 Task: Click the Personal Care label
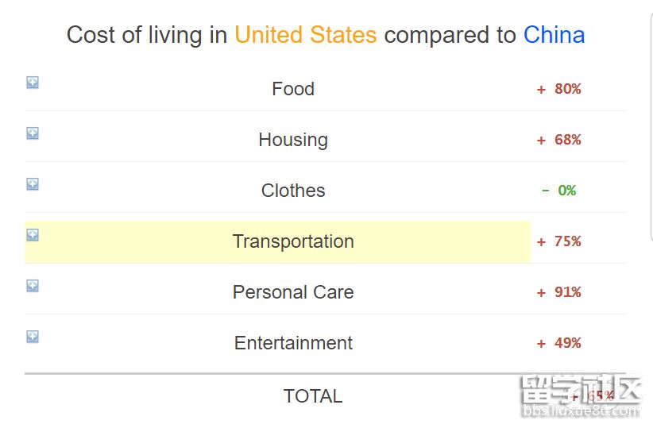[x=293, y=292]
